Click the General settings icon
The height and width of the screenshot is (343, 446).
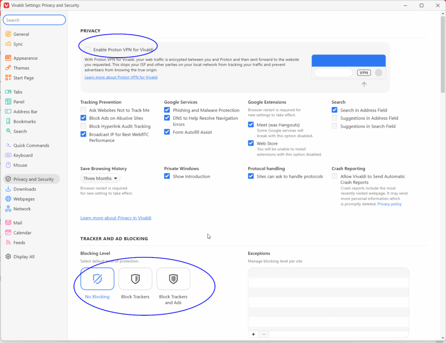click(x=8, y=34)
